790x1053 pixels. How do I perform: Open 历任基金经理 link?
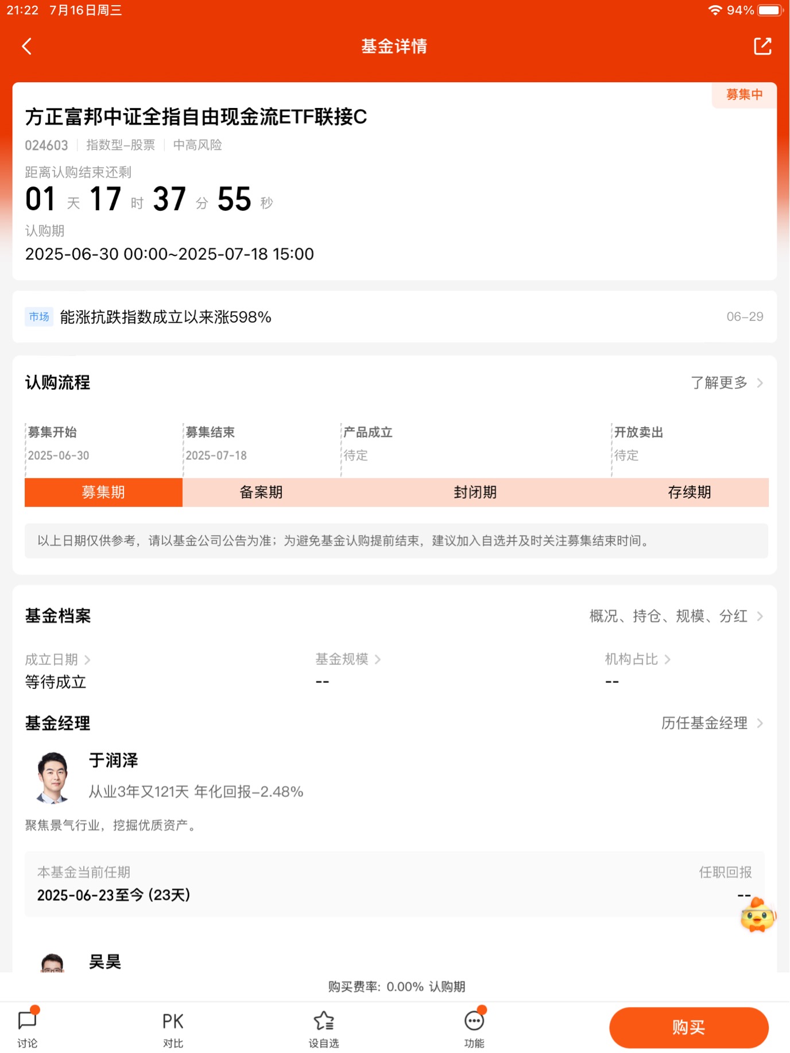tap(712, 723)
